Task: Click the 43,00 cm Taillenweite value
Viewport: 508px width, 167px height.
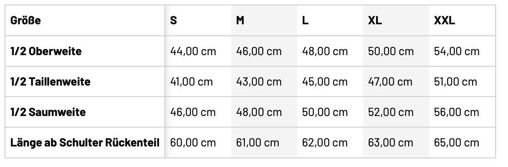Action: coord(259,82)
